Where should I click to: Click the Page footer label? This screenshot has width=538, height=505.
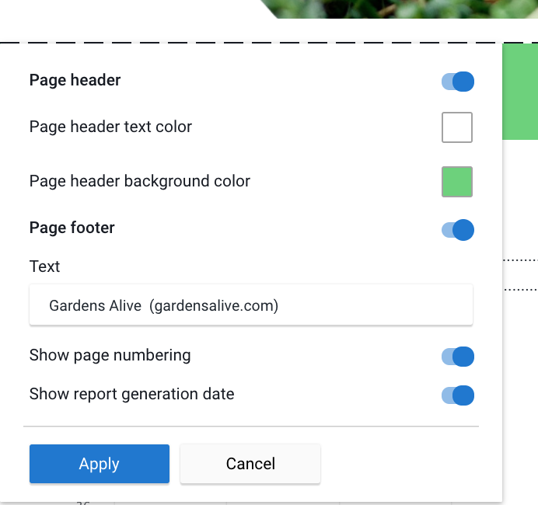72,228
